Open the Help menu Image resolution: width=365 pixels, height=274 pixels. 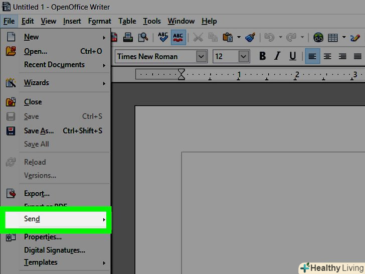(209, 21)
